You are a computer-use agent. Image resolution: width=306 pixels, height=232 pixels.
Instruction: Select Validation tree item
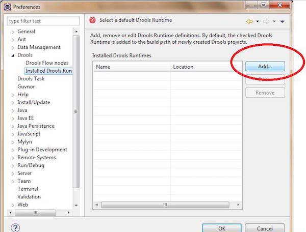click(x=29, y=197)
